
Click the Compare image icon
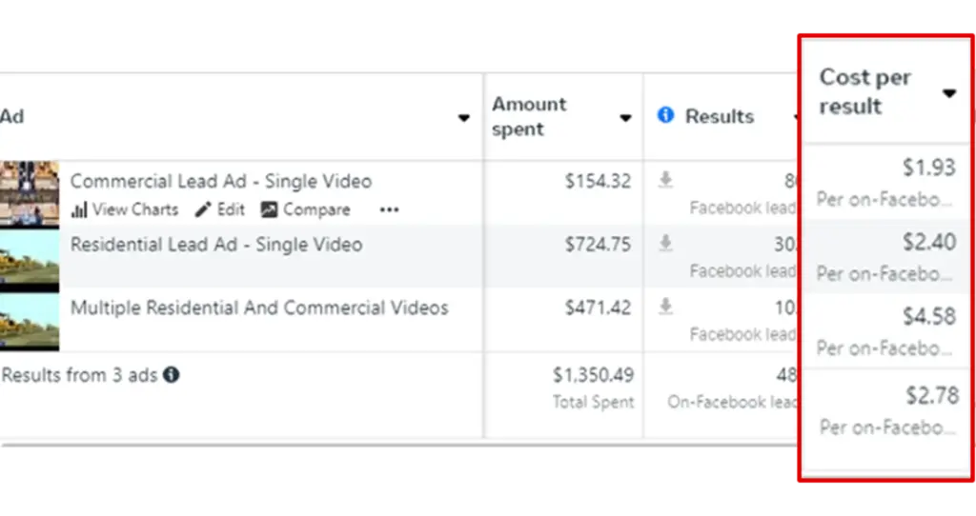[x=269, y=210]
